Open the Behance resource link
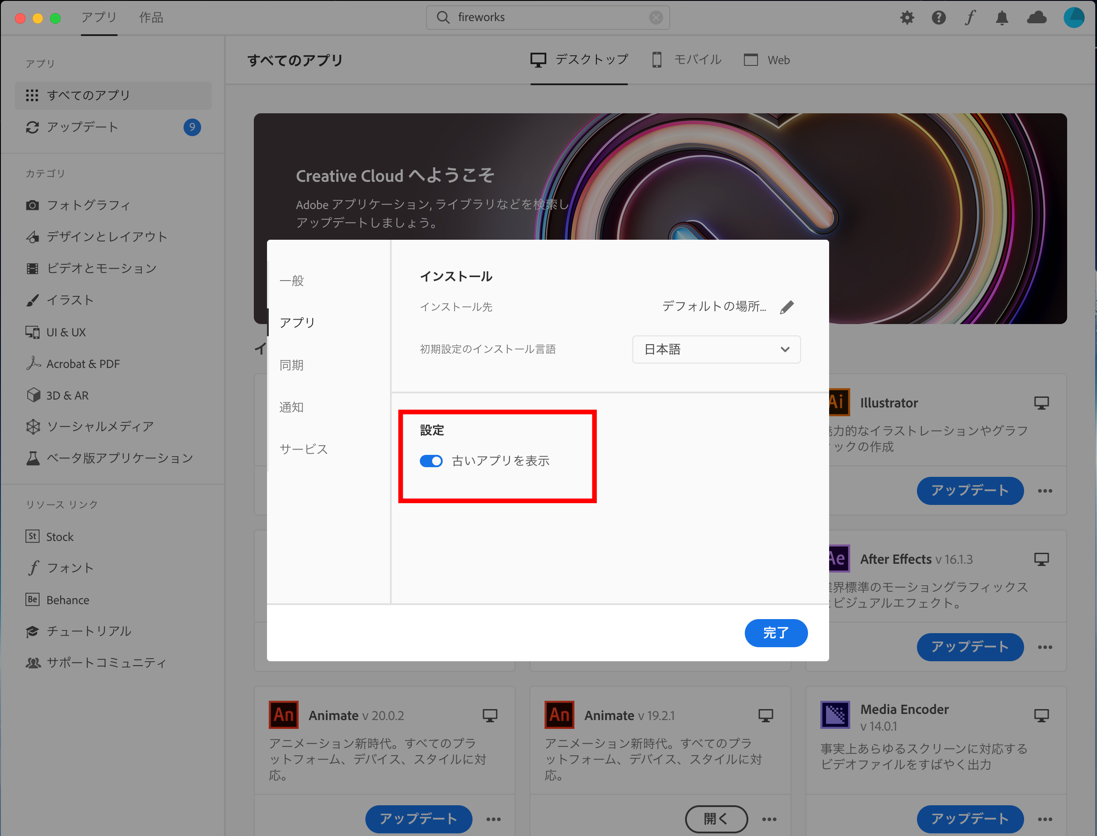This screenshot has width=1097, height=836. pos(57,600)
